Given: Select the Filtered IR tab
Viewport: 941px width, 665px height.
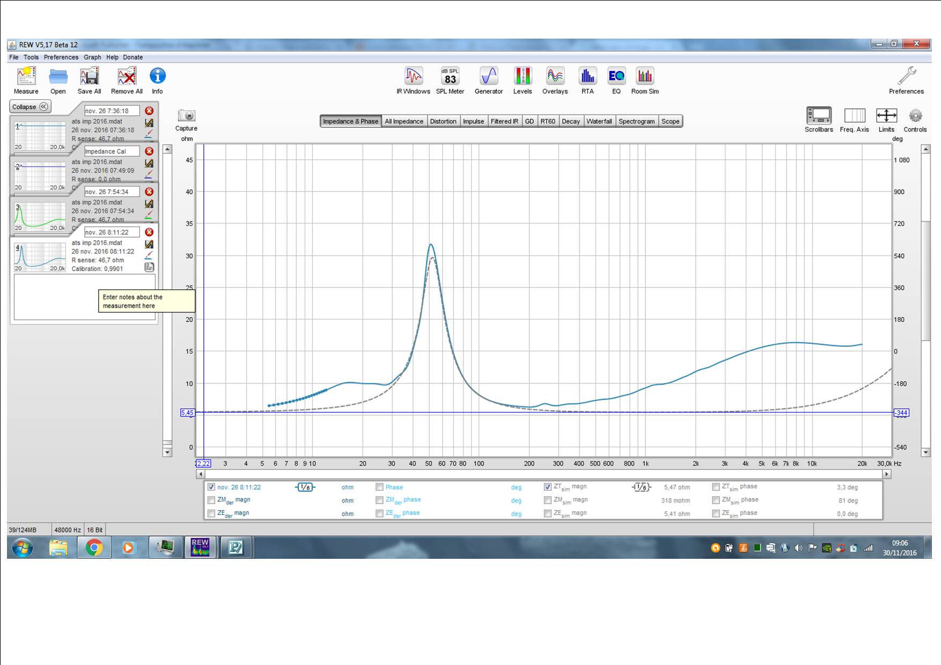Looking at the screenshot, I should pos(504,121).
